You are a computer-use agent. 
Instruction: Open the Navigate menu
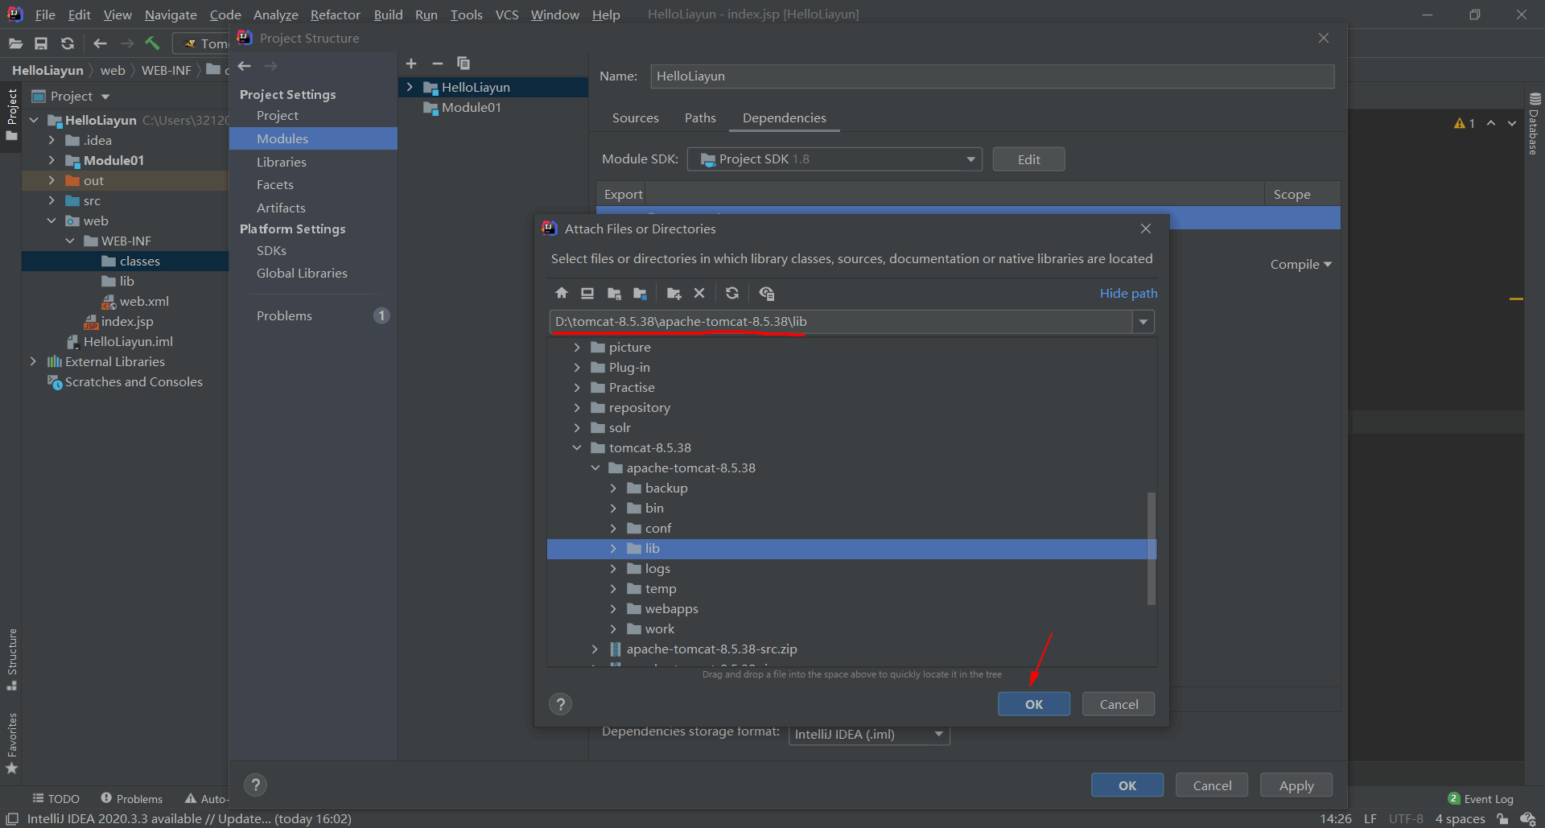171,14
